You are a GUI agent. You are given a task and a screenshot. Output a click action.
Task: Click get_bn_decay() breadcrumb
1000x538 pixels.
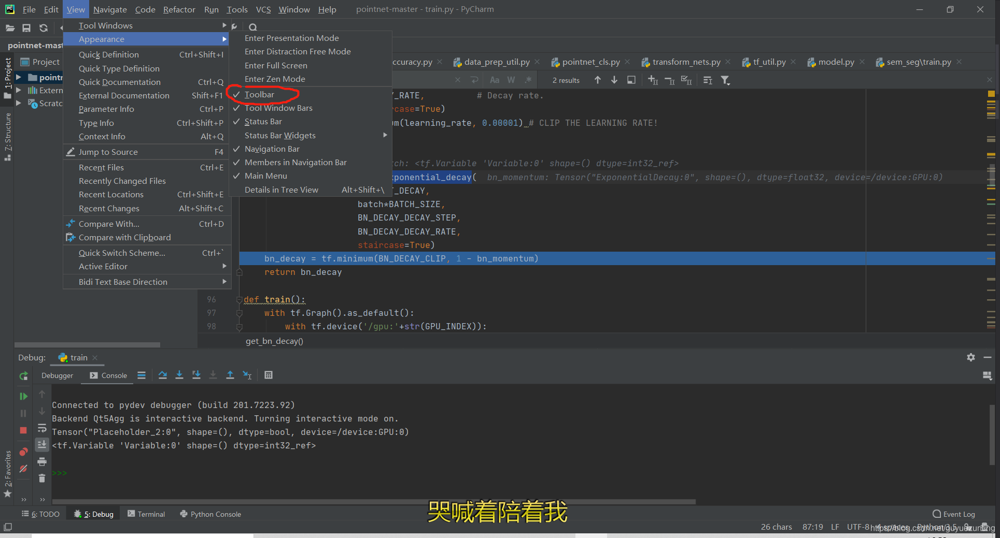274,341
